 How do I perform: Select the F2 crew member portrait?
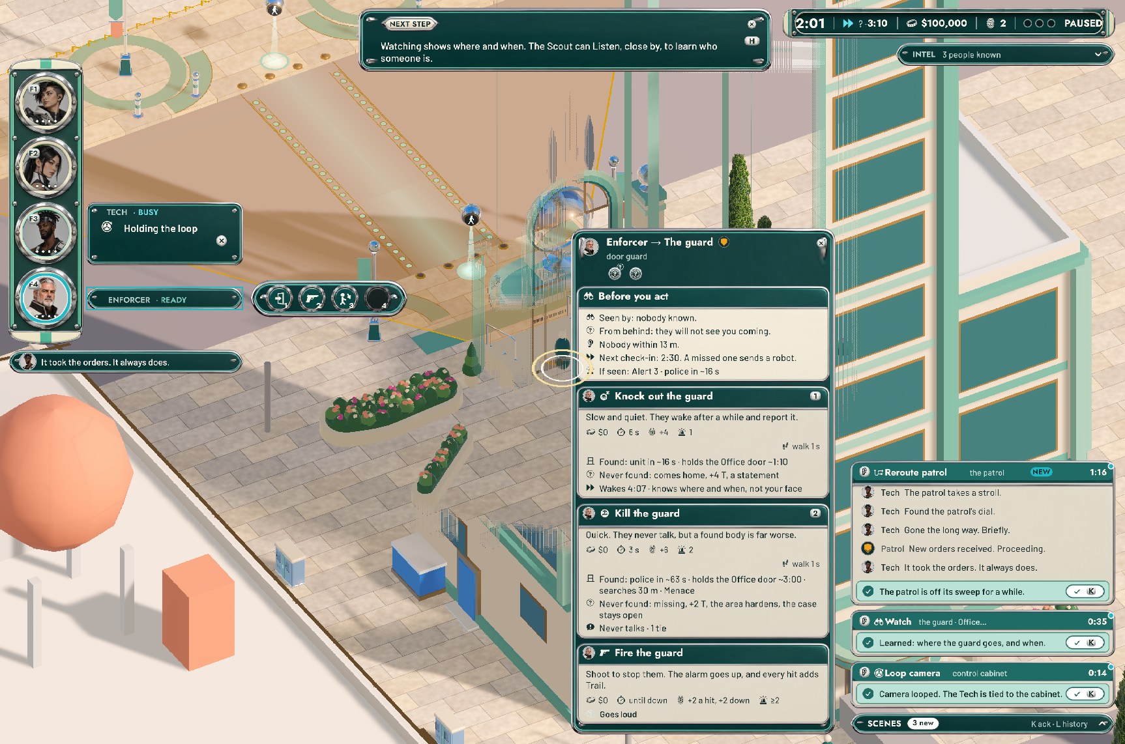[46, 167]
